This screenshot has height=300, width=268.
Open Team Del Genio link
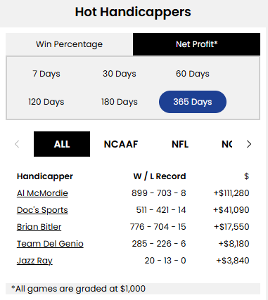(50, 244)
